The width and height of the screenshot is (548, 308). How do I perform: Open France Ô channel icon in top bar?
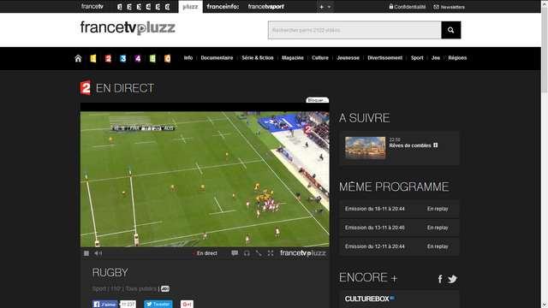(168, 7)
